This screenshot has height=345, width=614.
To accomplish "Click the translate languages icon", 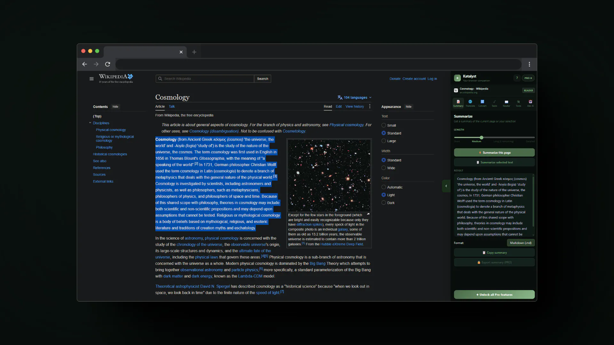I will 340,97.
